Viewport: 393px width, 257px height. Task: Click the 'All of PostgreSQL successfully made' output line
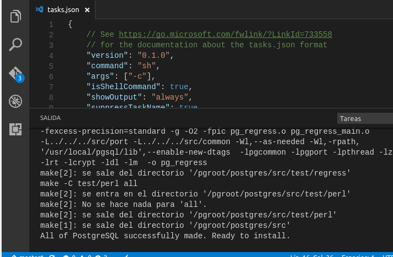coord(165,236)
